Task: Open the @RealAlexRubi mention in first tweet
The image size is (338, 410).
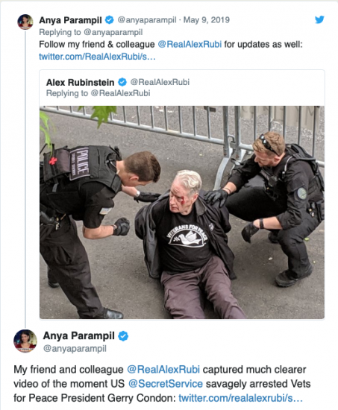Action: click(x=190, y=44)
